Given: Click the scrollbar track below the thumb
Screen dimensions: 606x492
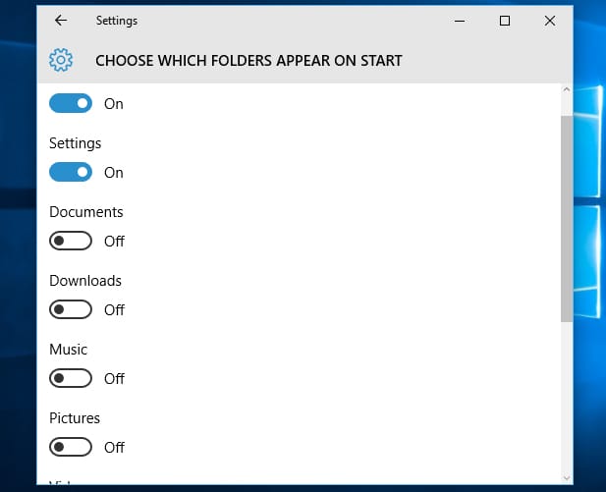Looking at the screenshot, I should (567, 396).
